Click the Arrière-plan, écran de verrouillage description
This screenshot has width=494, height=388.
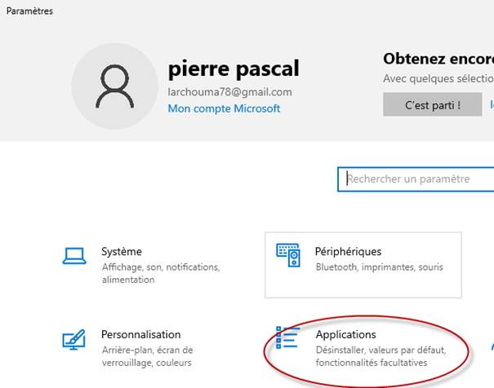[x=146, y=356]
